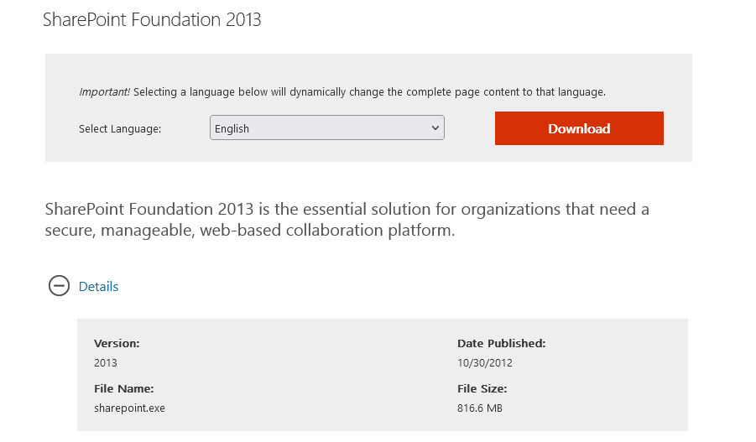Viewport: 756px width, 442px height.
Task: Click the Details link text
Action: 98,287
